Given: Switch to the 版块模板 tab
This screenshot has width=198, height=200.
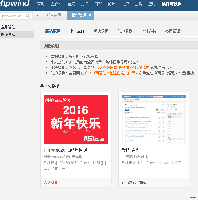Looking at the screenshot, I should 101,31.
